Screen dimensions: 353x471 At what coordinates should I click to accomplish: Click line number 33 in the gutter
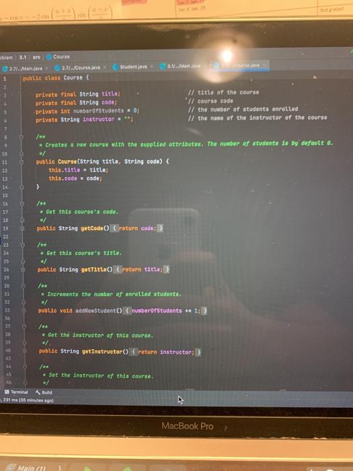[x=7, y=310]
